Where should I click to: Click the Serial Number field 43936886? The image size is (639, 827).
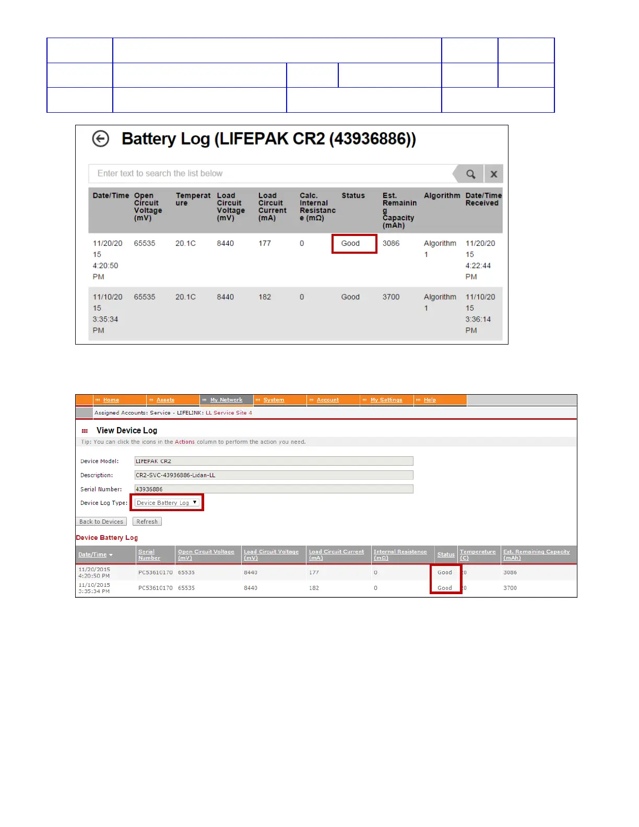(x=274, y=489)
